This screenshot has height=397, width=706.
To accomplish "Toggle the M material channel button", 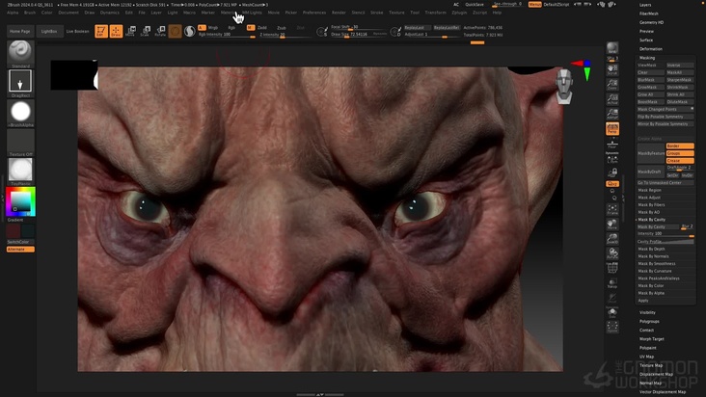I will click(x=250, y=27).
